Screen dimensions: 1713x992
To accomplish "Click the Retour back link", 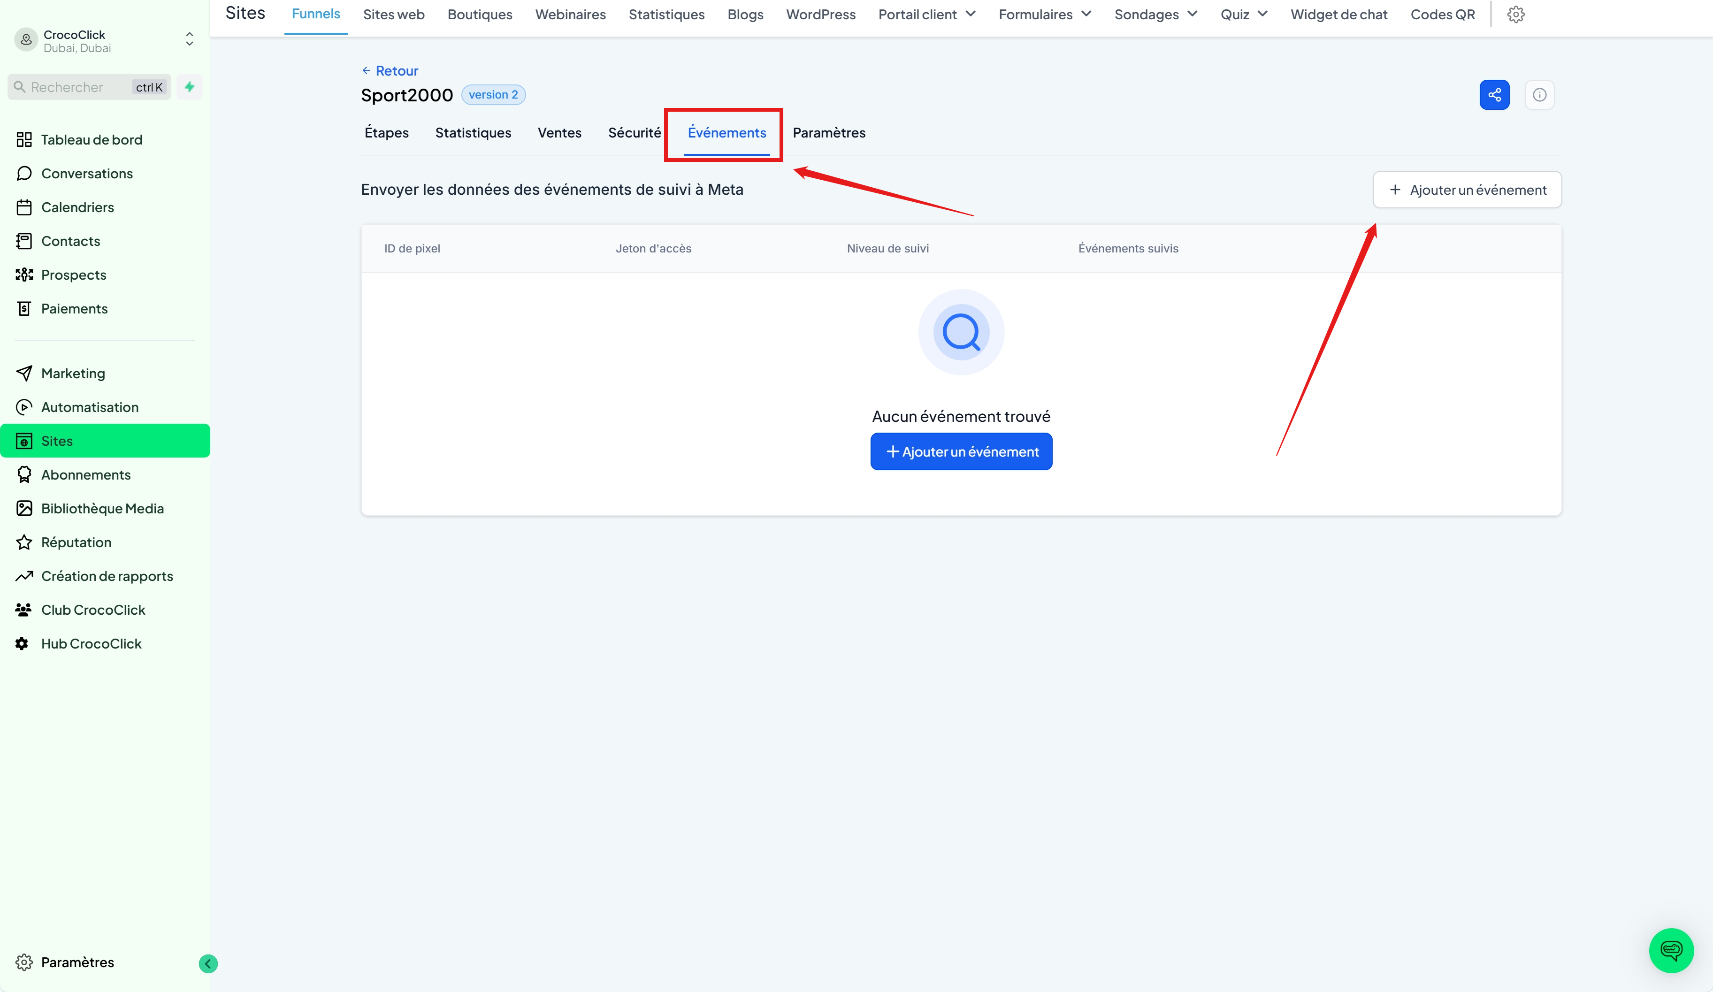I will tap(390, 71).
